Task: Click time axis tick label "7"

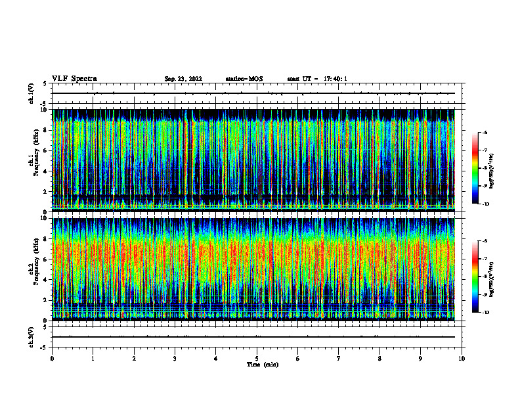Action: pos(339,359)
